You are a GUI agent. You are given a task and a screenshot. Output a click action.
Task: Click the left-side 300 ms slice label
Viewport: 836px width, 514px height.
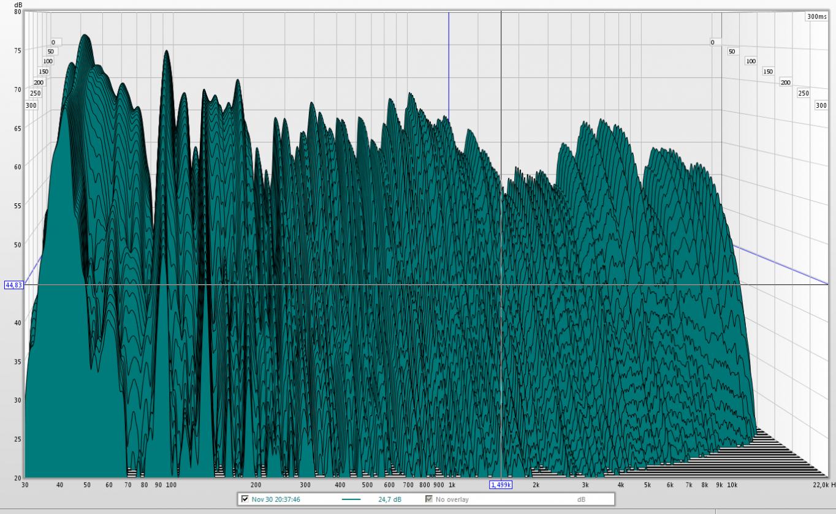[x=31, y=105]
